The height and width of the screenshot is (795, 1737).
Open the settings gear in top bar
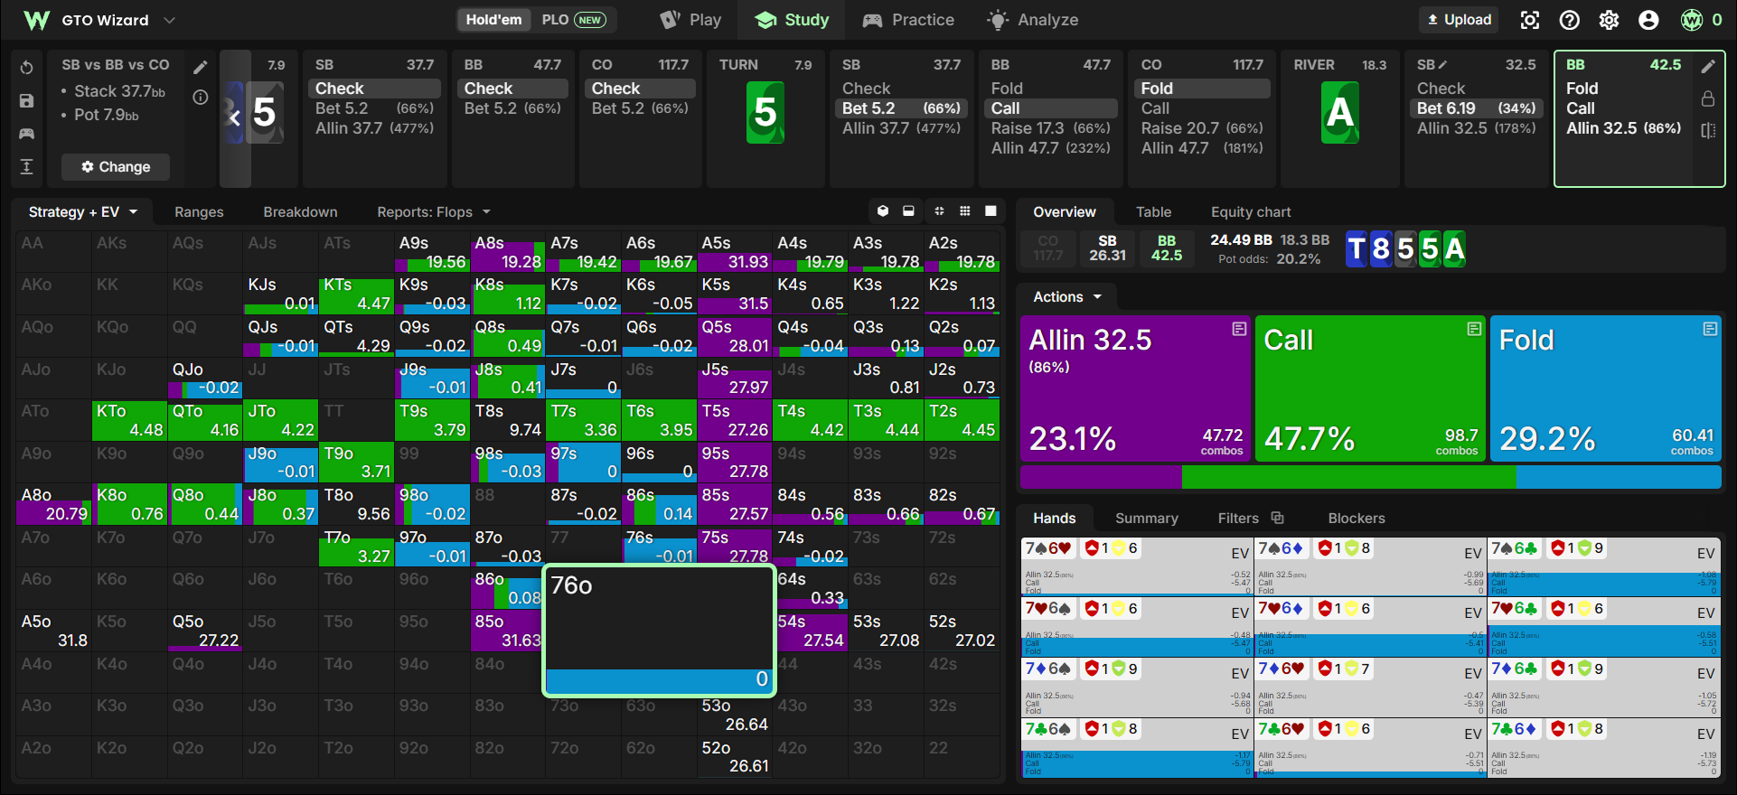tap(1609, 20)
